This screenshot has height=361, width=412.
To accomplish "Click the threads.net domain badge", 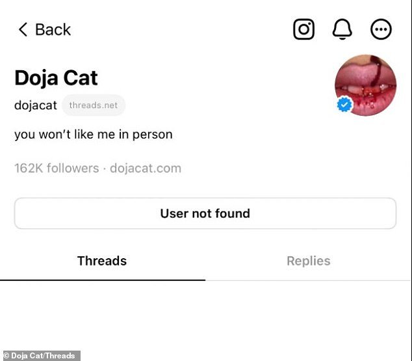I will [94, 105].
